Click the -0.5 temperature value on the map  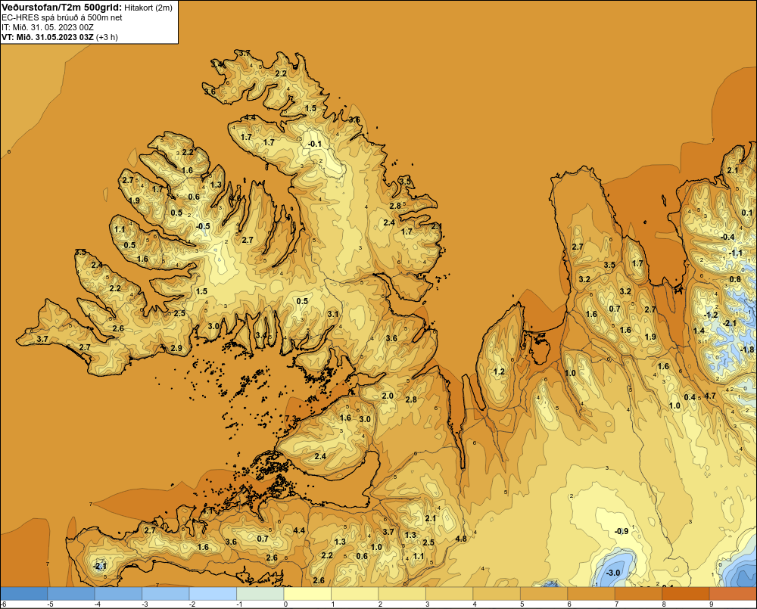[x=203, y=226]
